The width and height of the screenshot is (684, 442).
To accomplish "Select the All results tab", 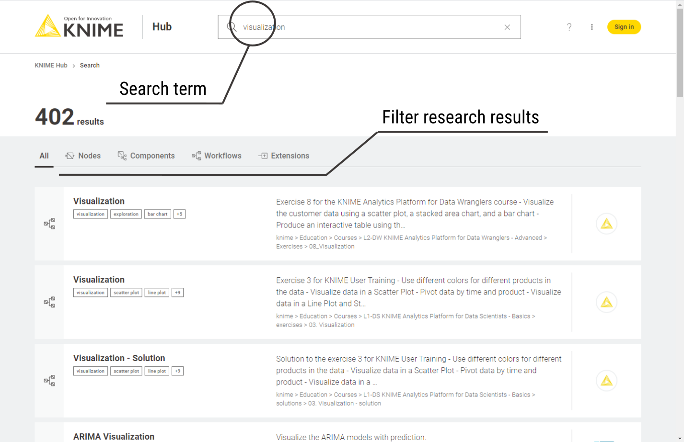I will coord(44,156).
